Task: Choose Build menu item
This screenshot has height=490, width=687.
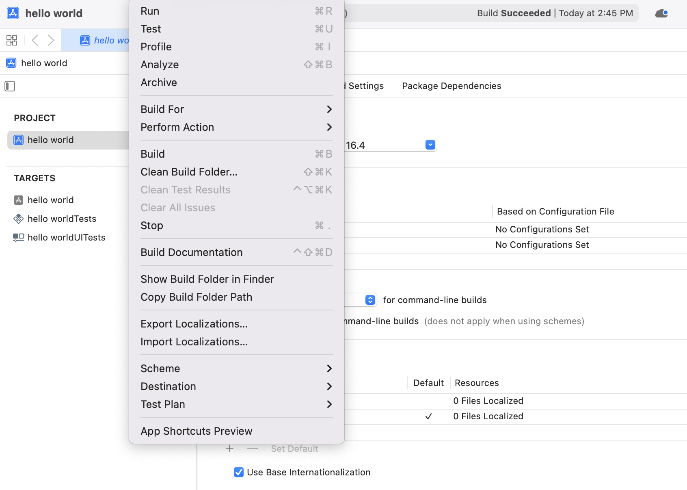Action: 237,154
